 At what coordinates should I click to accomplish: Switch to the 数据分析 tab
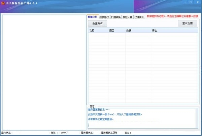[x=93, y=17]
